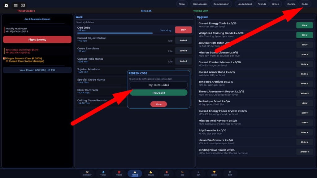
Task: Open the Raid icon at the bottom
Action: click(x=166, y=173)
